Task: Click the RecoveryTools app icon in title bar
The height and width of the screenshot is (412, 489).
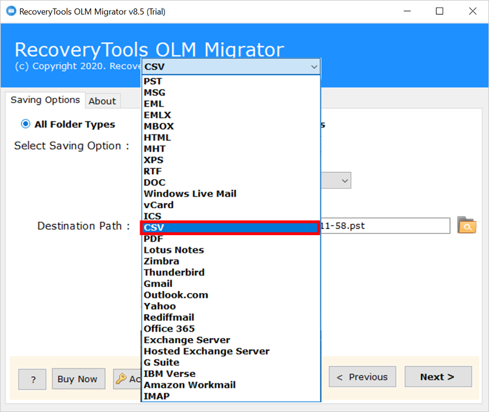Action: pos(11,11)
